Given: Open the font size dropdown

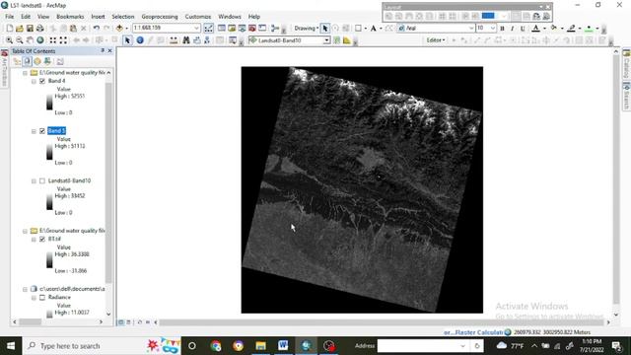Looking at the screenshot, I should [493, 29].
